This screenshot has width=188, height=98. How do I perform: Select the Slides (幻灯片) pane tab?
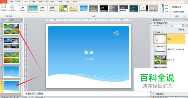(x=4, y=20)
